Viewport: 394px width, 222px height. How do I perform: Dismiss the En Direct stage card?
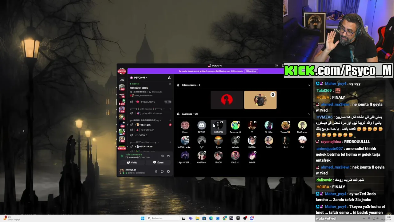(170, 84)
